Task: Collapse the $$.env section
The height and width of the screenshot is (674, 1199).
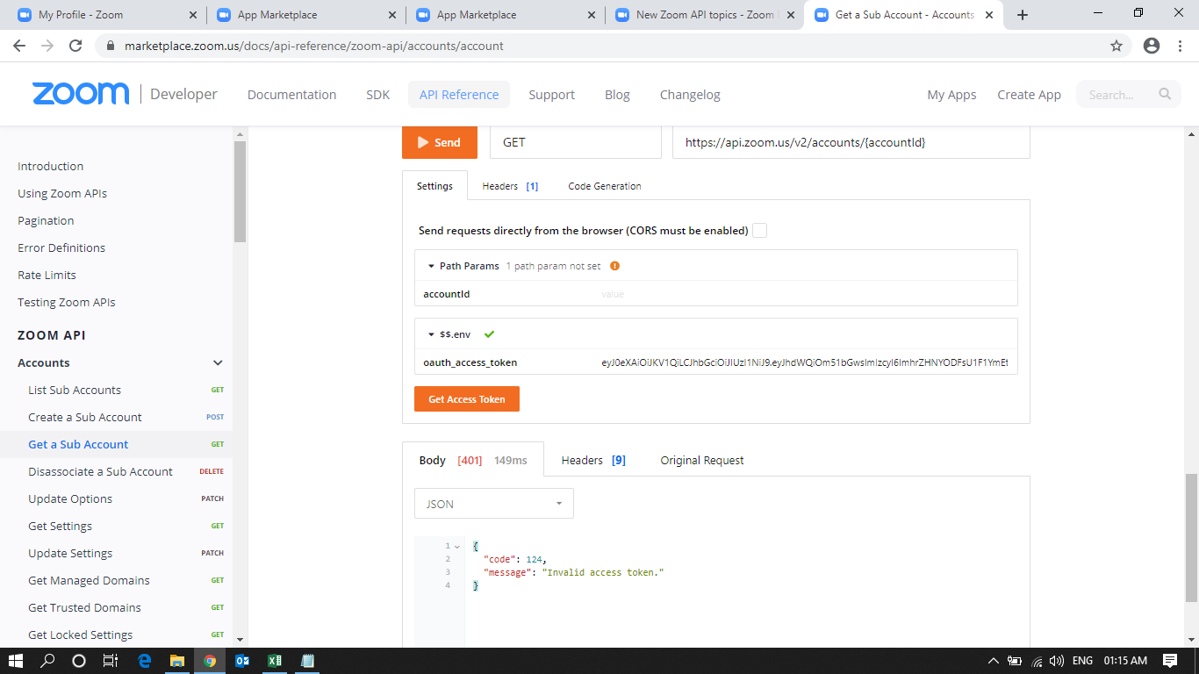Action: [431, 334]
